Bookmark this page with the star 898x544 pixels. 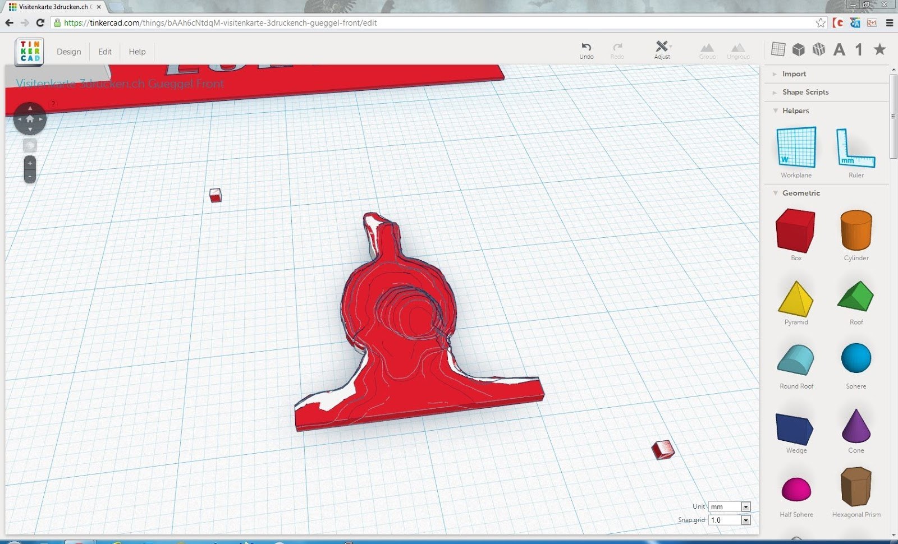pos(821,23)
